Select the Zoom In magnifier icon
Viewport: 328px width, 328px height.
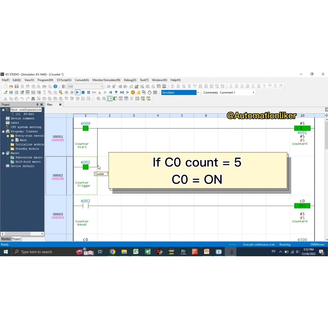click(99, 98)
